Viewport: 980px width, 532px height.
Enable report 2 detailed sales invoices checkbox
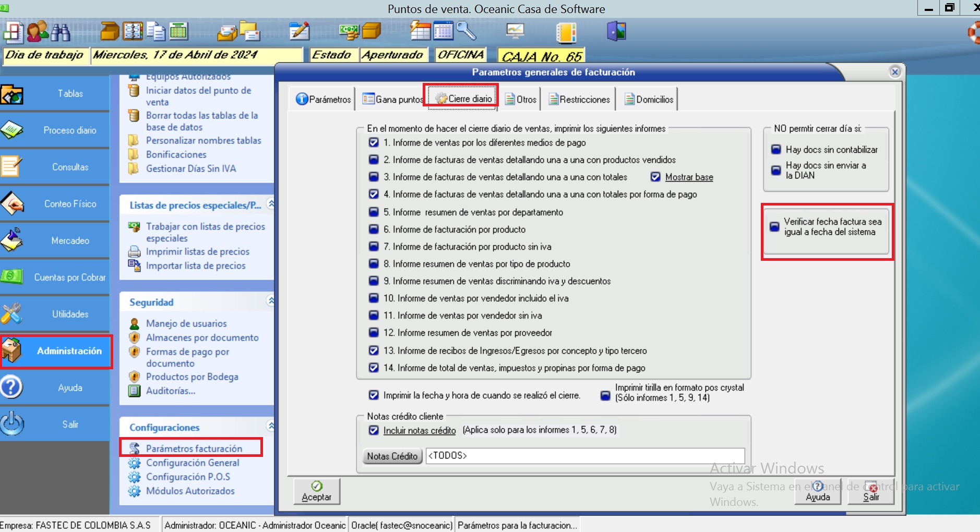374,160
